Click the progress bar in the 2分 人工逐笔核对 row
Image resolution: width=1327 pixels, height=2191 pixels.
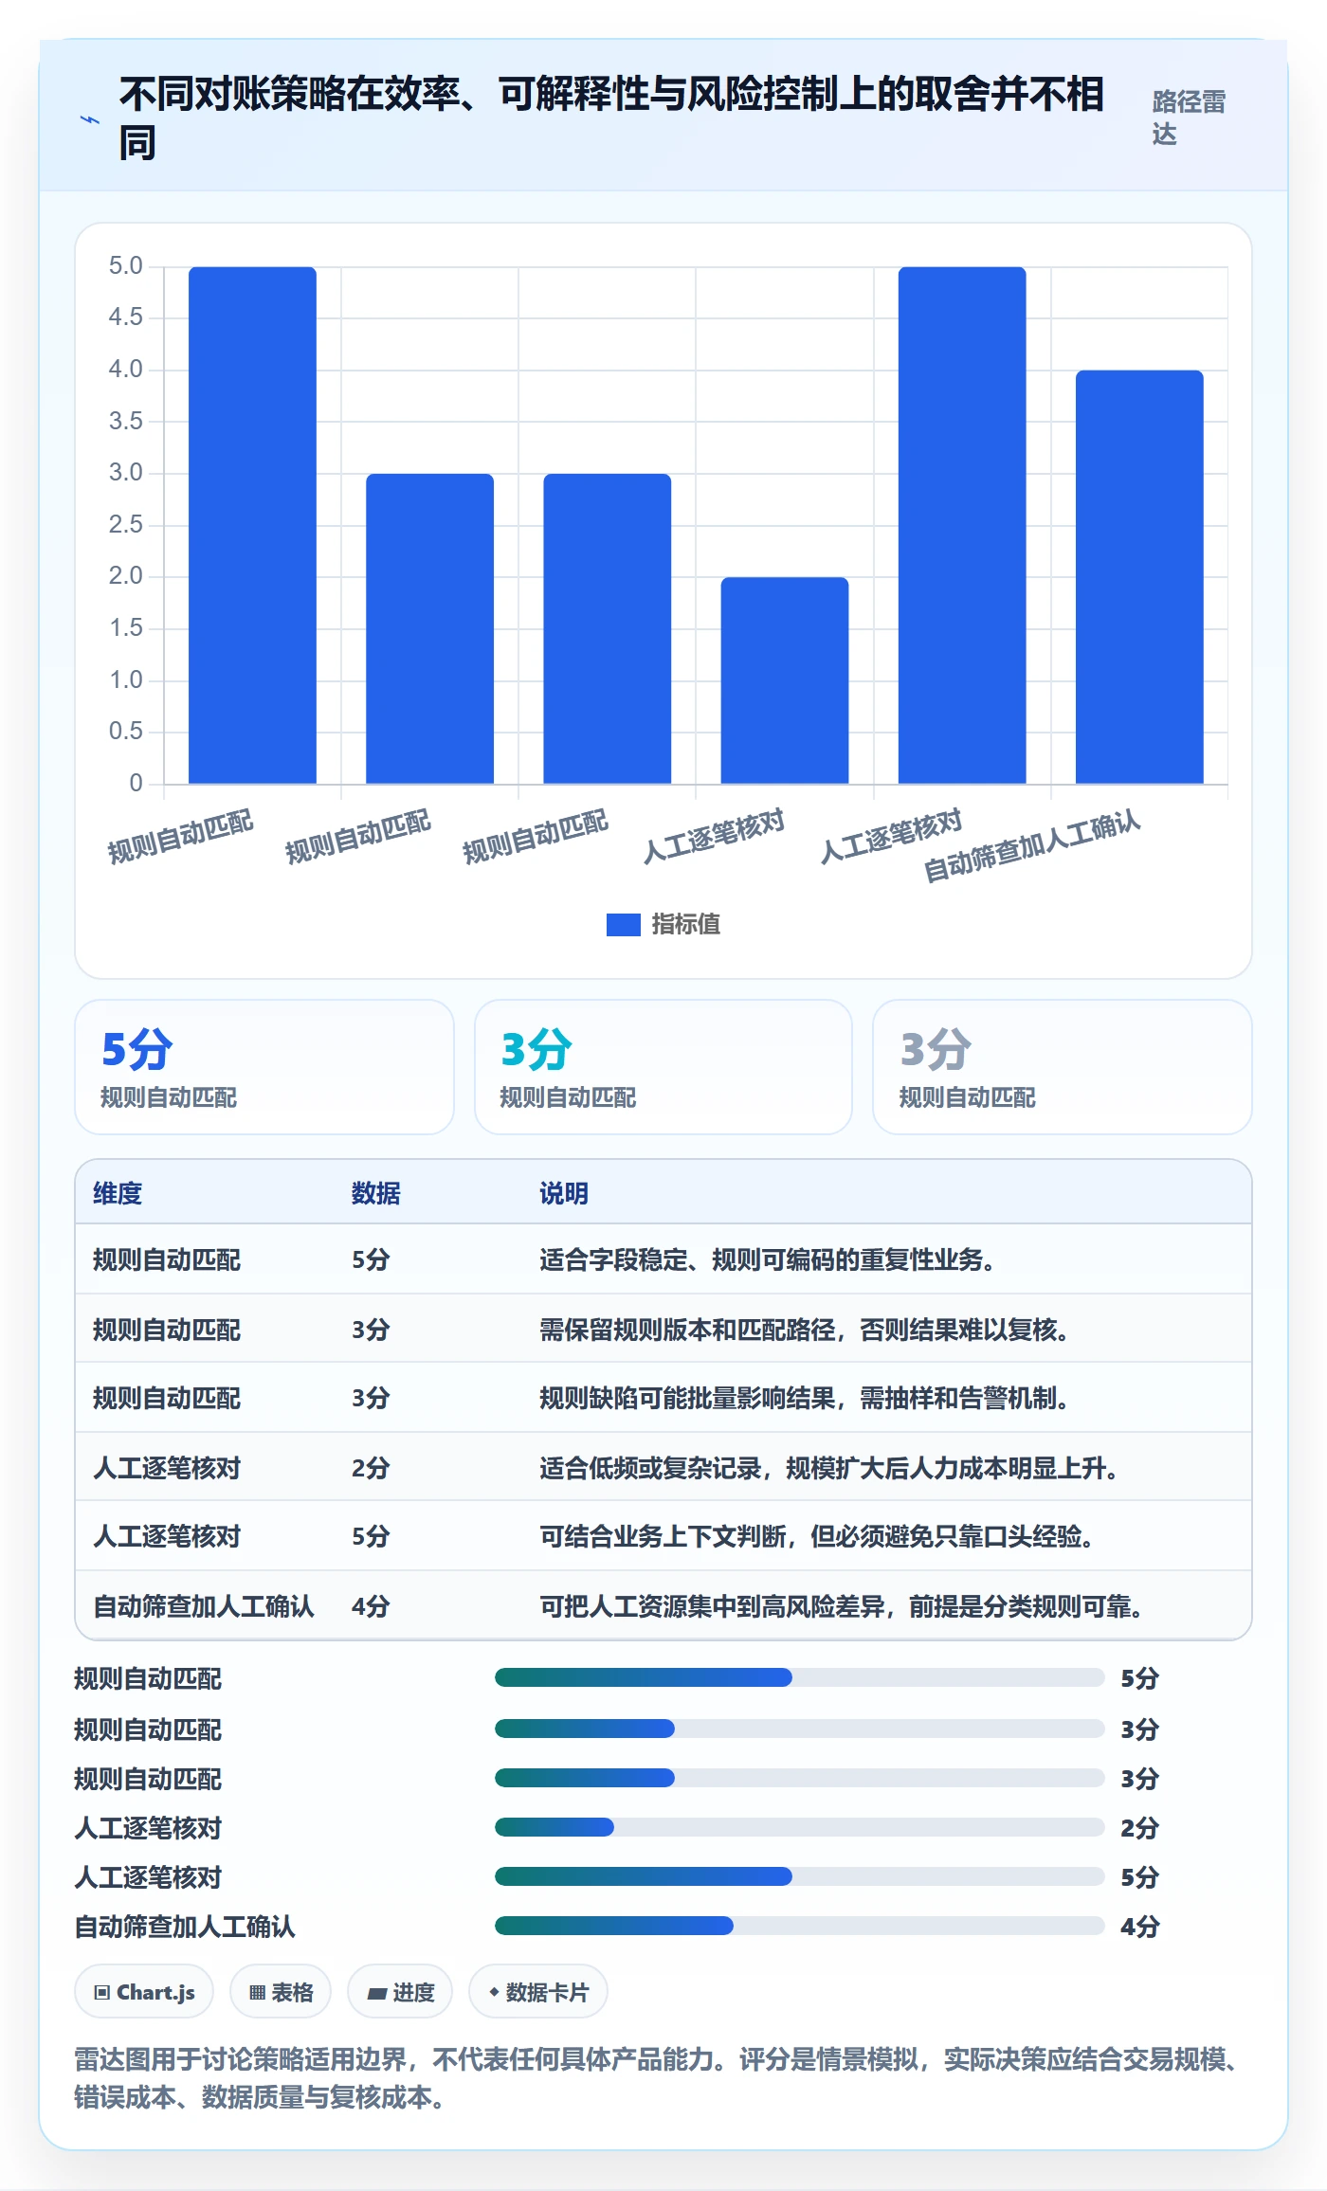(x=800, y=1827)
